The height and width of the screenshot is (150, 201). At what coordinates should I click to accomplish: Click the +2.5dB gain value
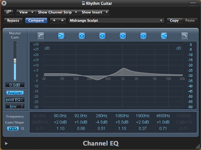tap(143, 122)
